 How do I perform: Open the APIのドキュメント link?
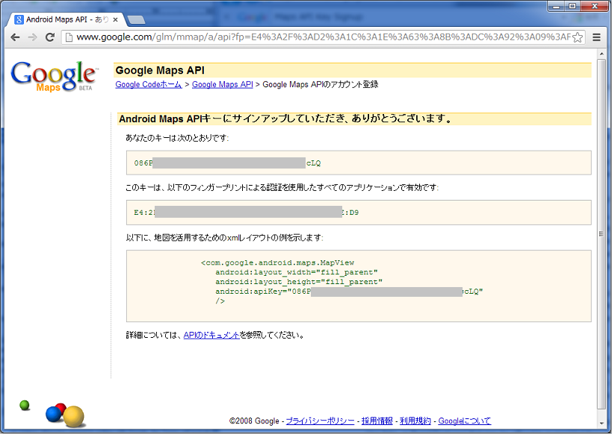pyautogui.click(x=211, y=335)
